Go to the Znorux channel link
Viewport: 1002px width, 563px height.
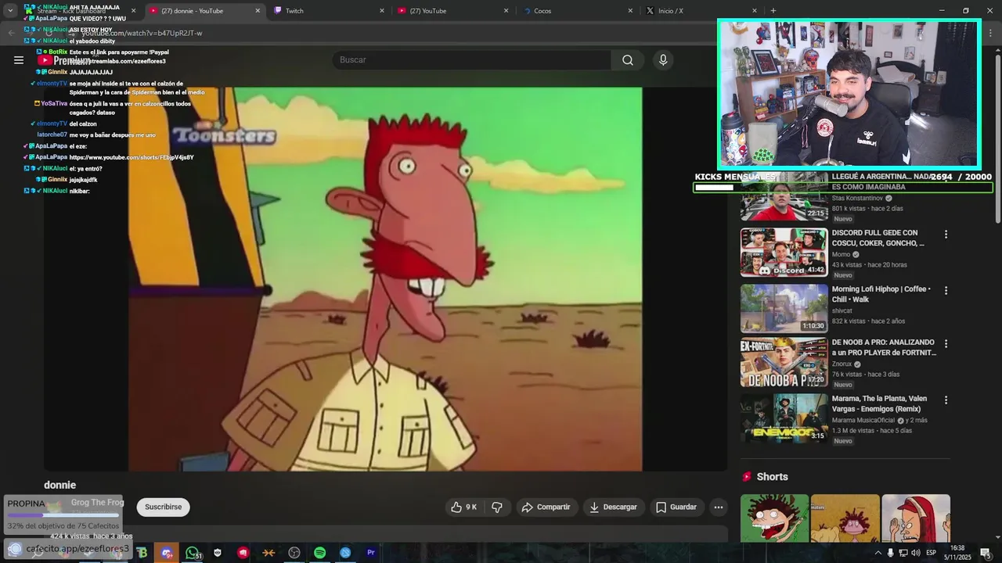[842, 364]
